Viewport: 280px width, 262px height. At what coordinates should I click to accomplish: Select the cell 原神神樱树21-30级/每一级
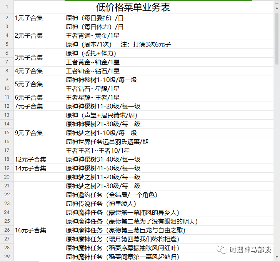[158, 124]
